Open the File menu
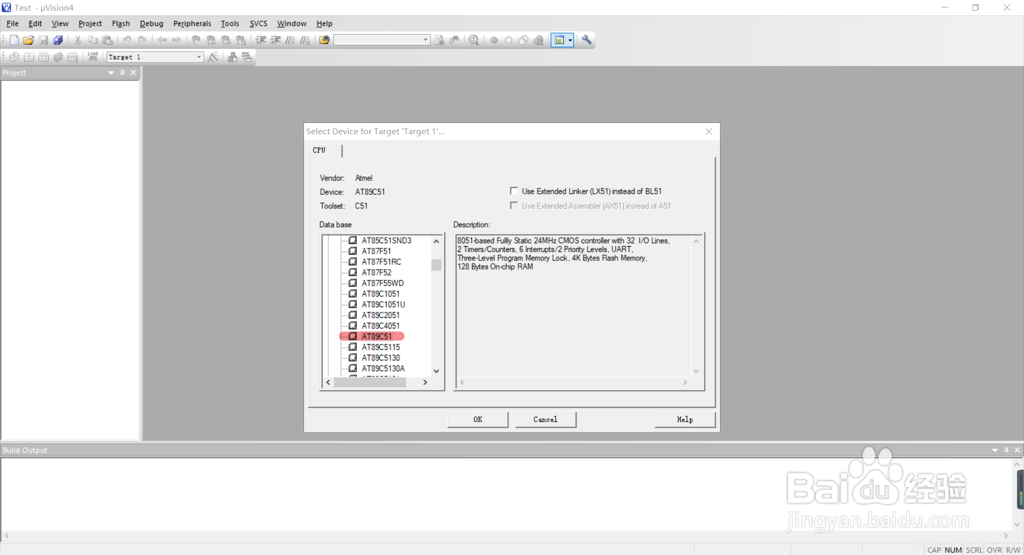1024x555 pixels. click(x=12, y=23)
